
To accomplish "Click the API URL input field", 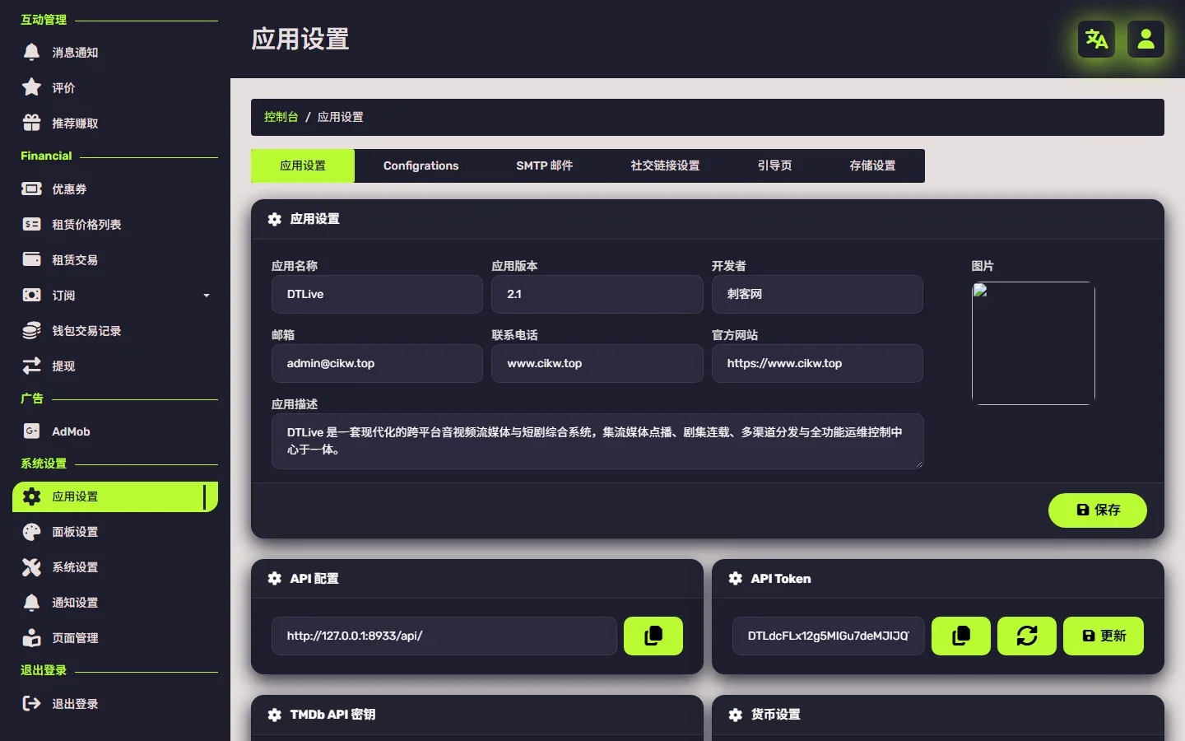I will (444, 636).
